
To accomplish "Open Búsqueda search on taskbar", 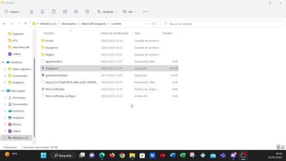I will 63,155.
